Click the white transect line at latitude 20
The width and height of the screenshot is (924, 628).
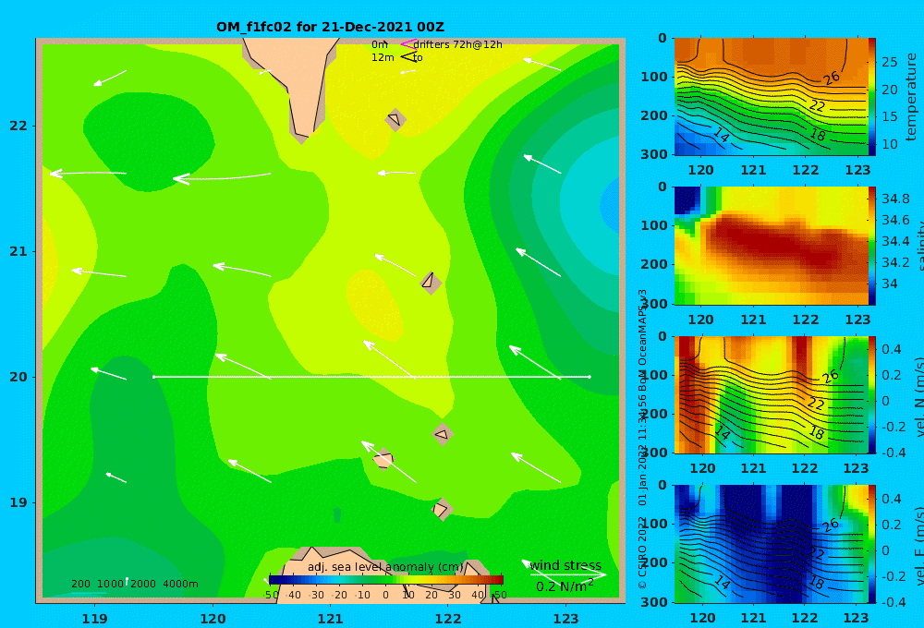[371, 377]
